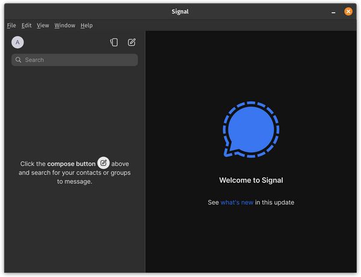The width and height of the screenshot is (361, 277).
Task: Click the compose icon inside the hint text
Action: [103, 163]
